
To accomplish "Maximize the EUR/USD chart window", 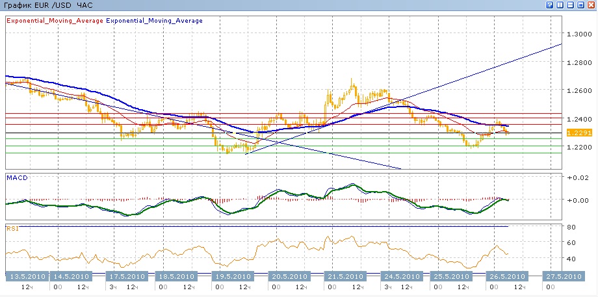I will pyautogui.click(x=581, y=5).
